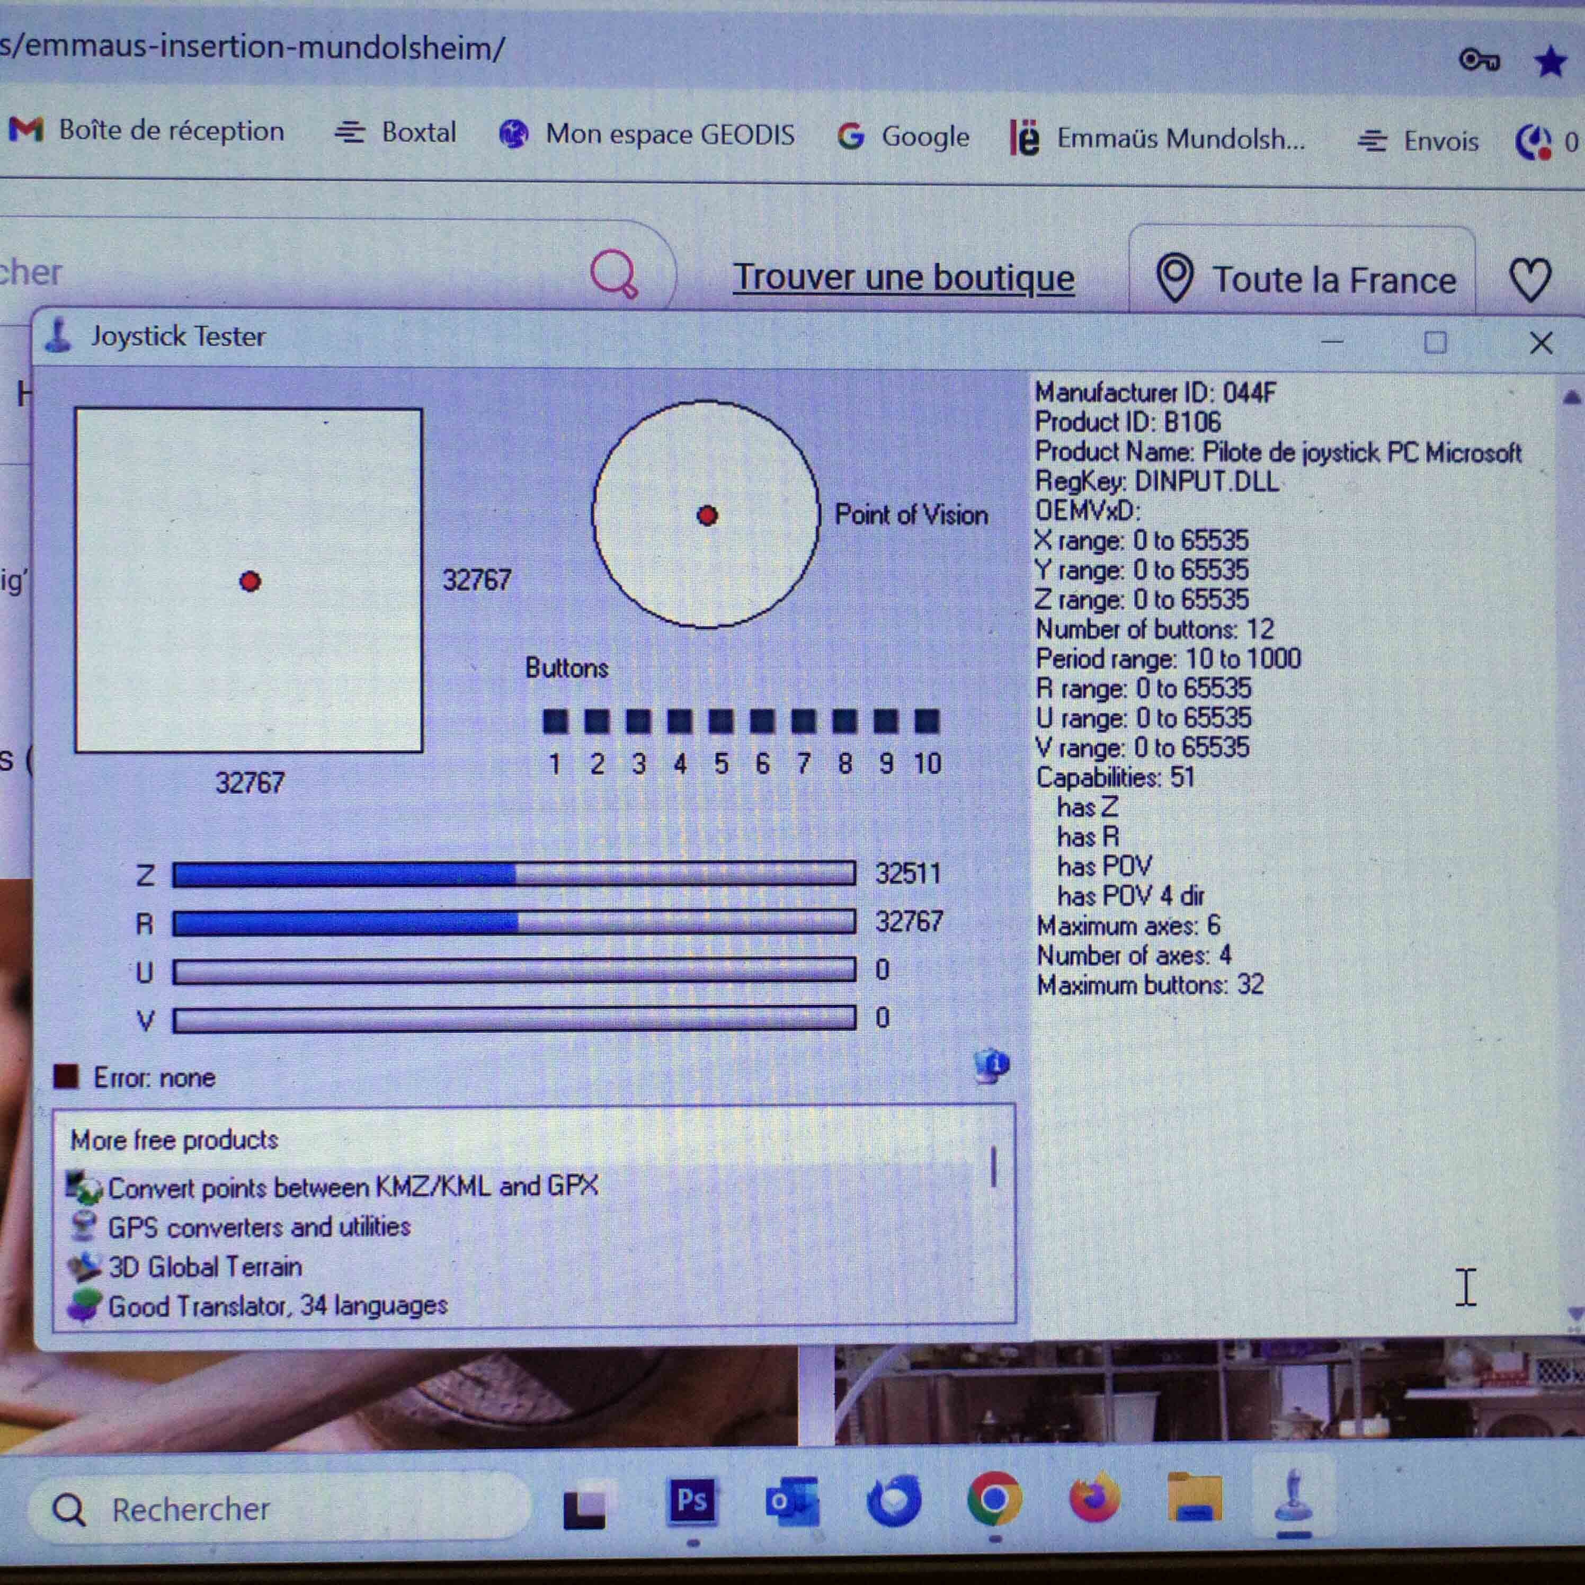Open the Envois bookmark
The height and width of the screenshot is (1585, 1585).
click(1418, 141)
